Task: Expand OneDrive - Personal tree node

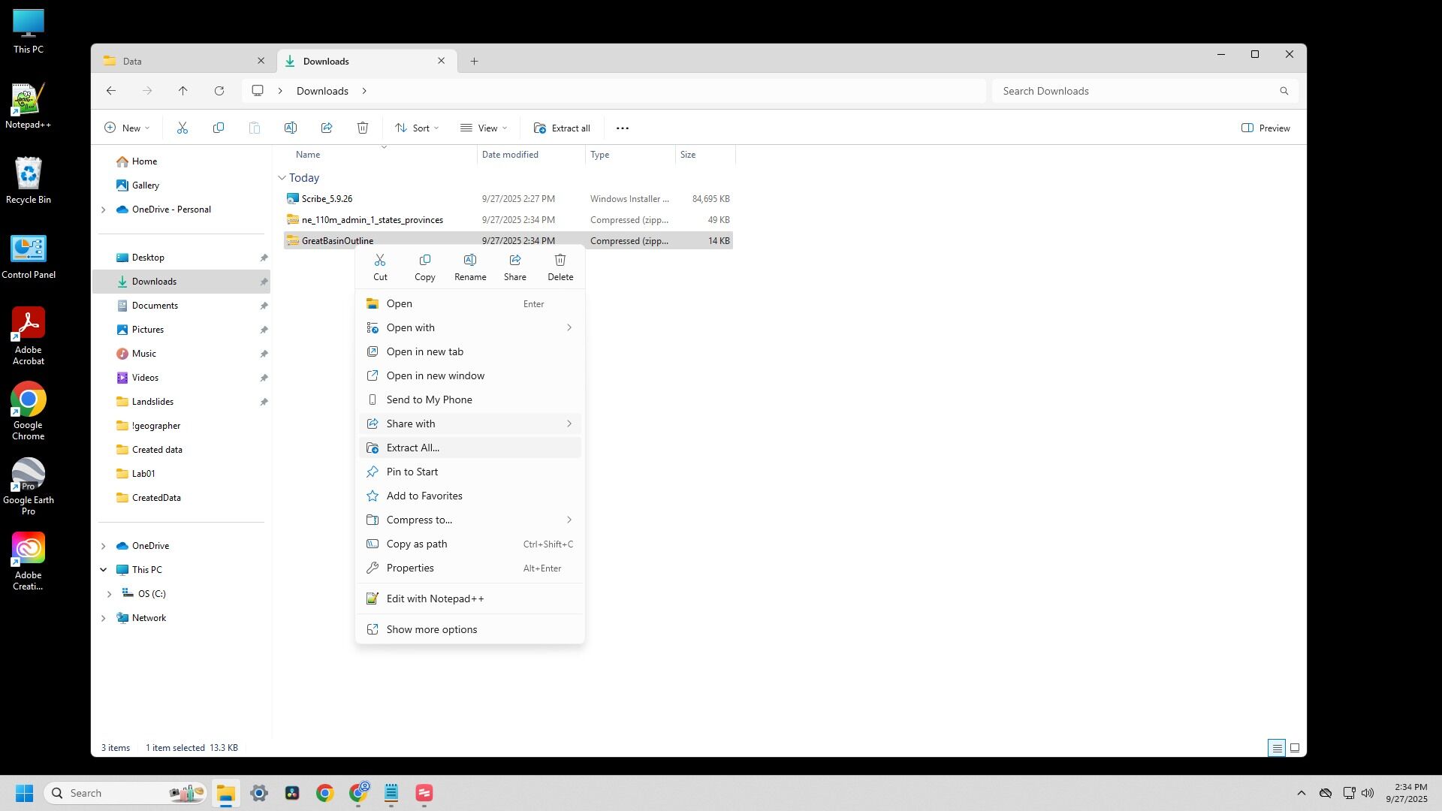Action: tap(104, 210)
